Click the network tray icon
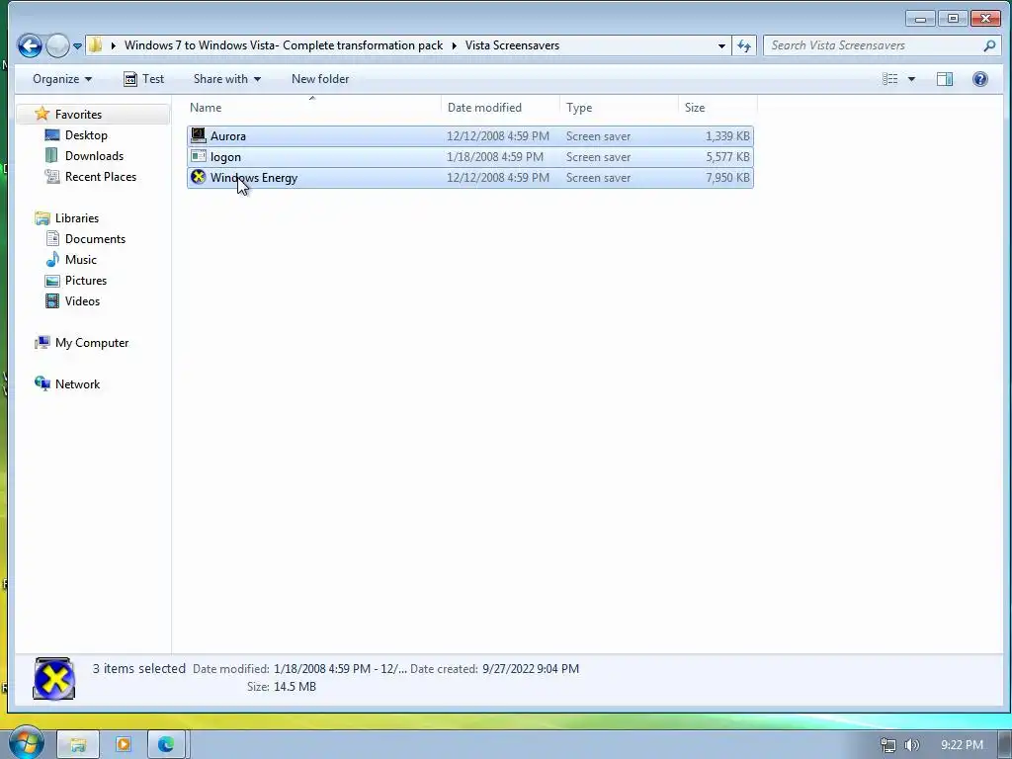The image size is (1012, 759). click(x=888, y=745)
